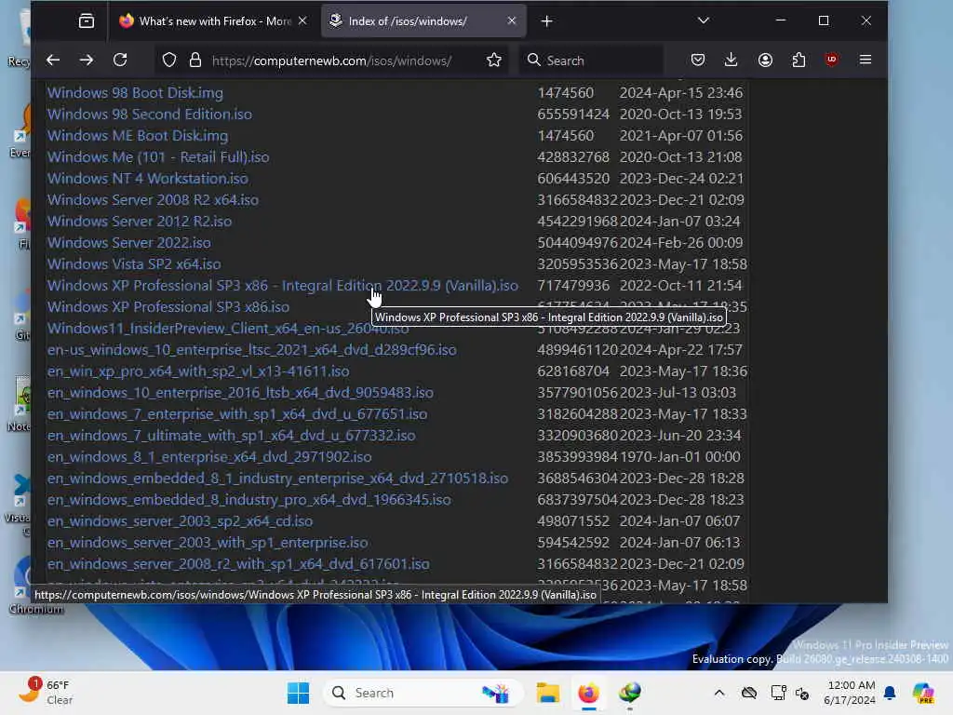Open en-us_windows_10_enterprise_ltsc_2021 iso link

coord(251,350)
